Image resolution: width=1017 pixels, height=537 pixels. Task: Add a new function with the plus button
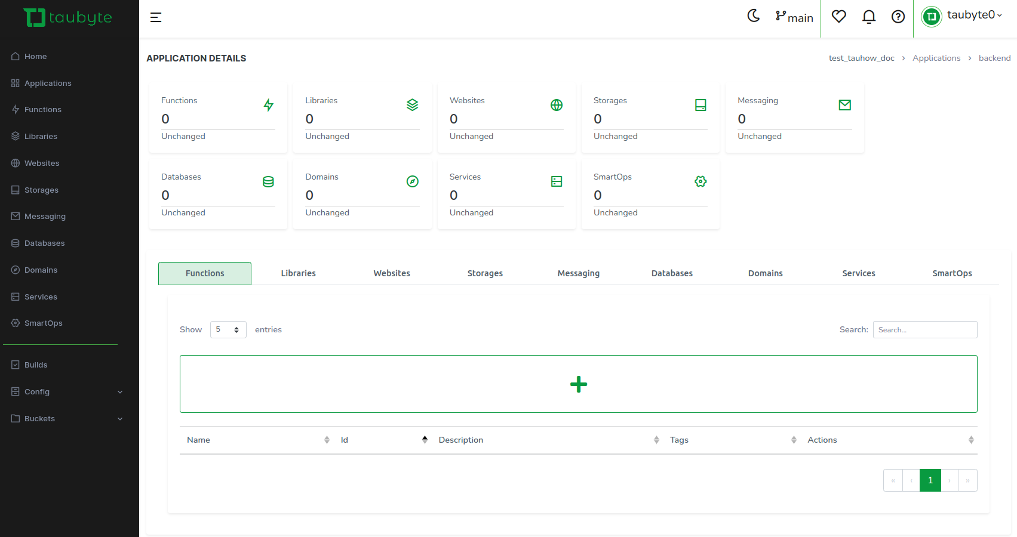pos(578,384)
